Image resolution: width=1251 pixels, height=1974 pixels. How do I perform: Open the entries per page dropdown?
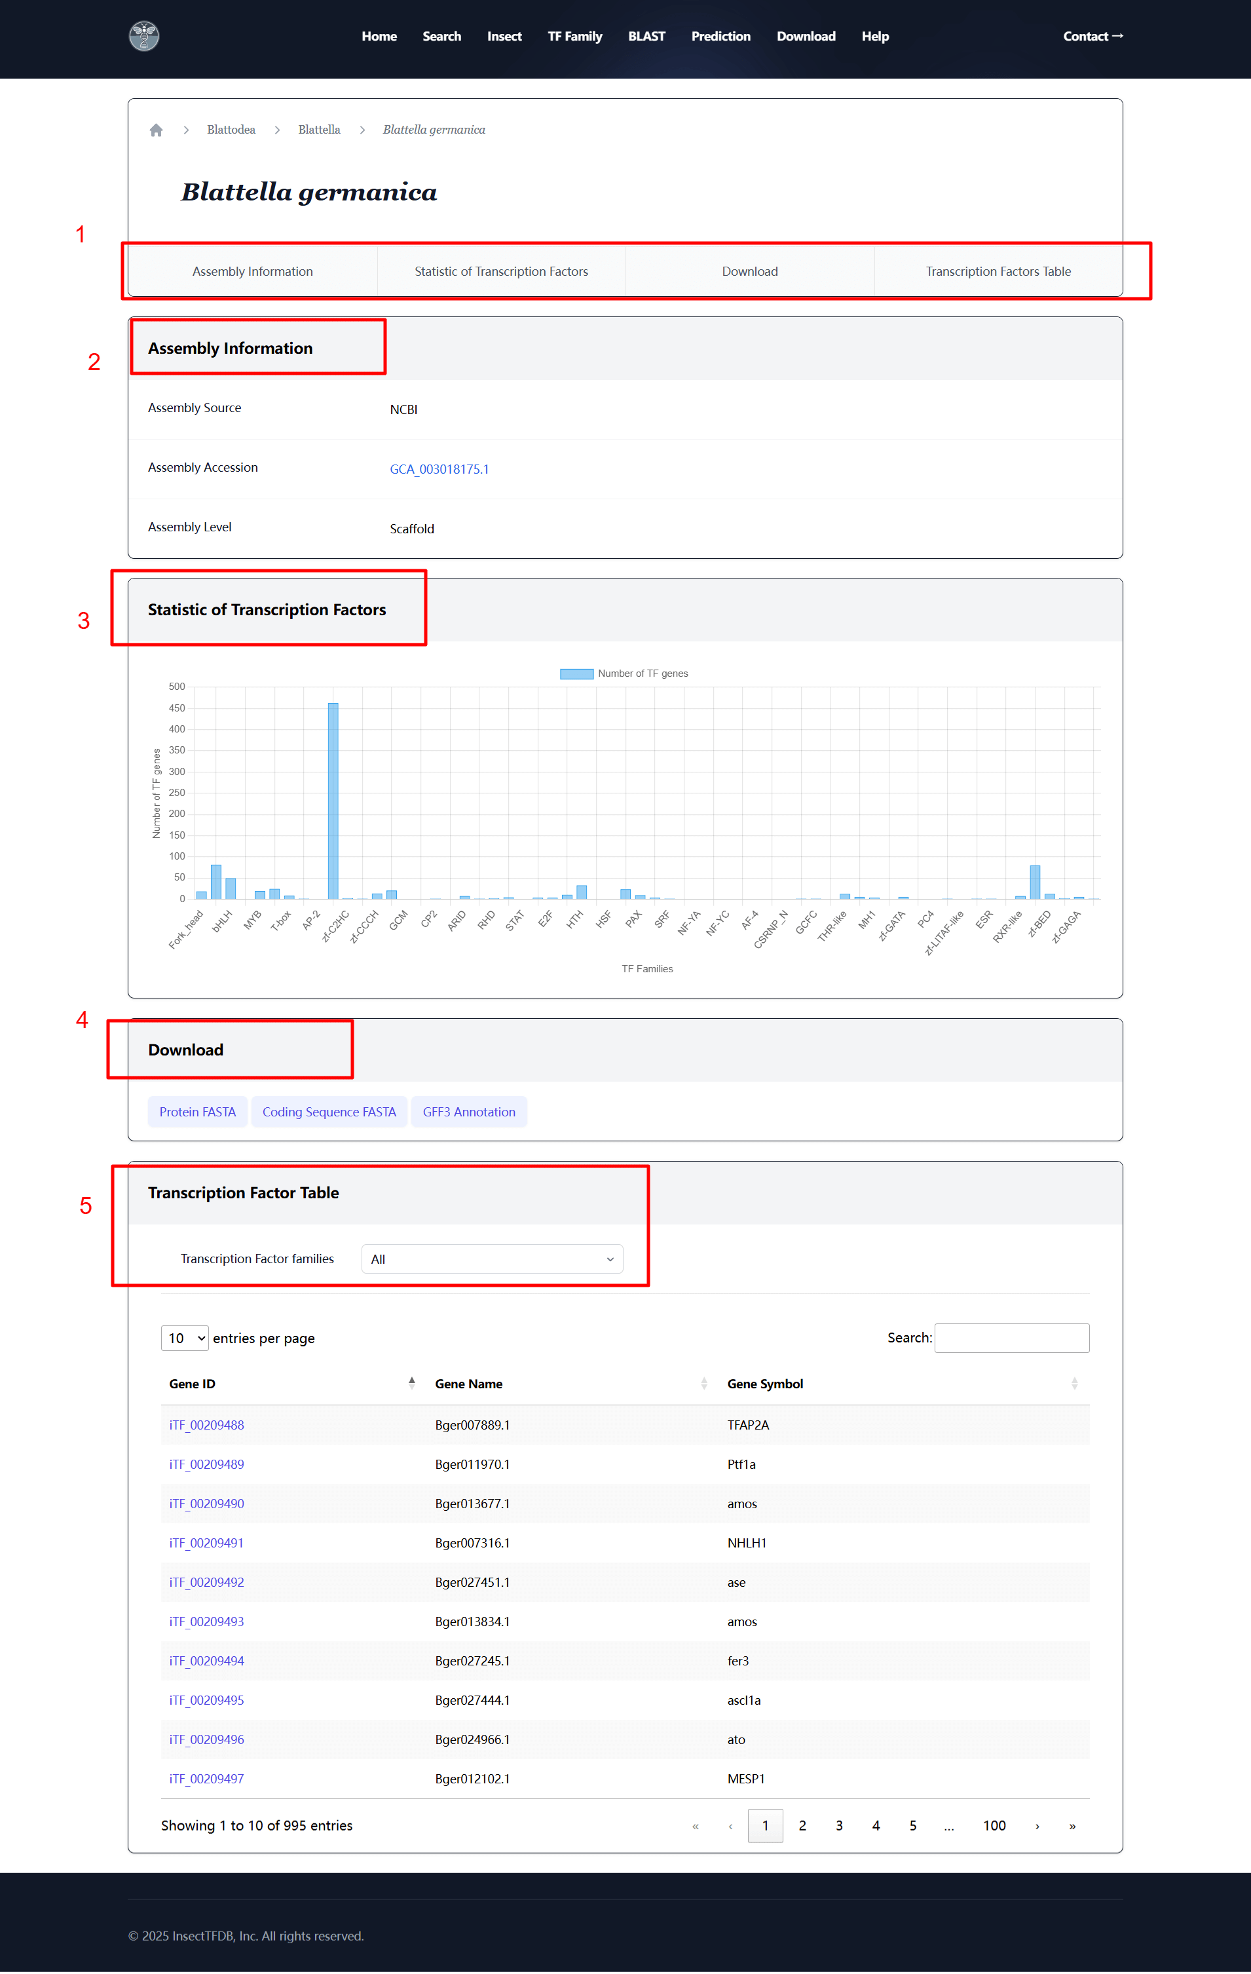tap(185, 1338)
